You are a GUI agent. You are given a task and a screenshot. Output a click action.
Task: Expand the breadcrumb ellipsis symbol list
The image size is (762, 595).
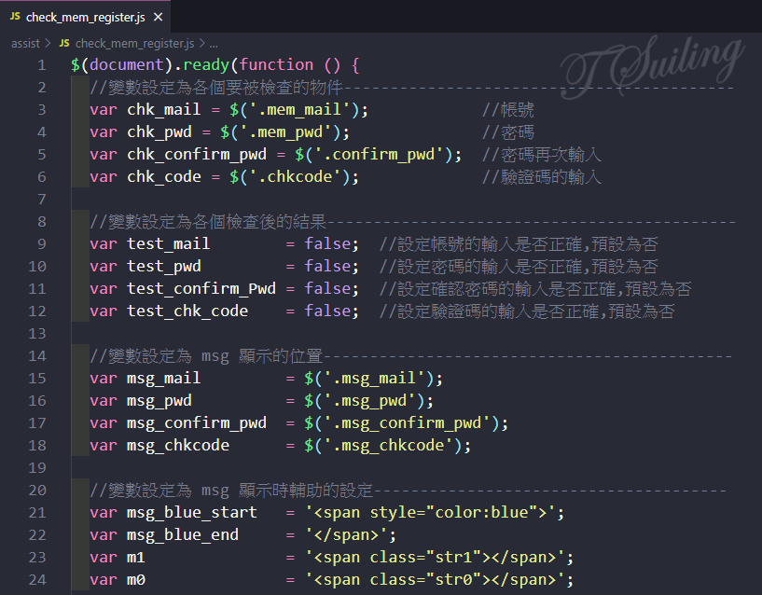click(x=214, y=43)
